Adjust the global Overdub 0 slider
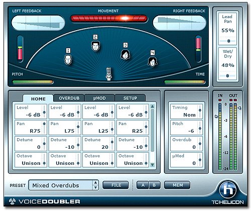251x211 pixels. (200, 144)
